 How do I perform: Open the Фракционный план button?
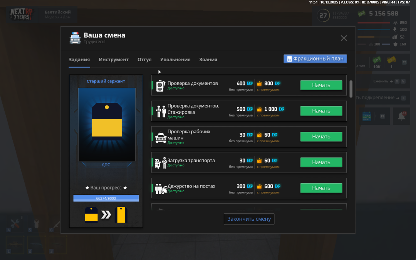click(x=315, y=59)
